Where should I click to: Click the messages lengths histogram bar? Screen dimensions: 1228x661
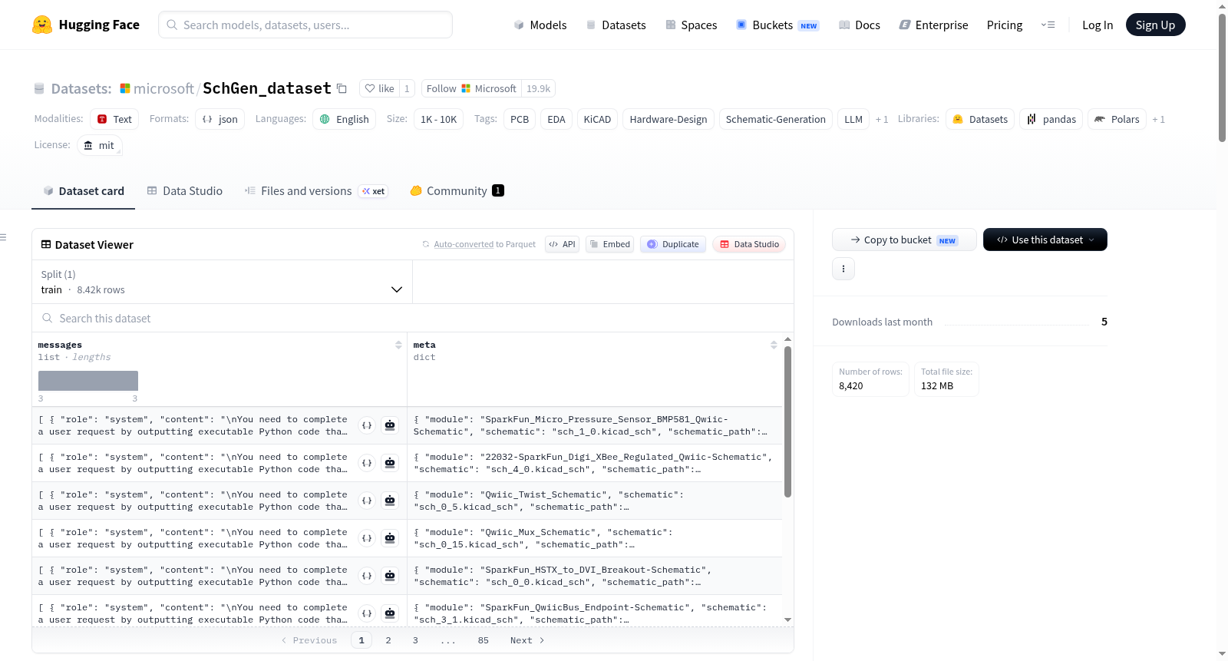point(88,381)
